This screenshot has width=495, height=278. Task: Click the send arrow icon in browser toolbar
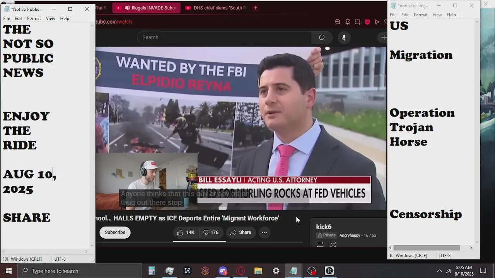coord(377,22)
